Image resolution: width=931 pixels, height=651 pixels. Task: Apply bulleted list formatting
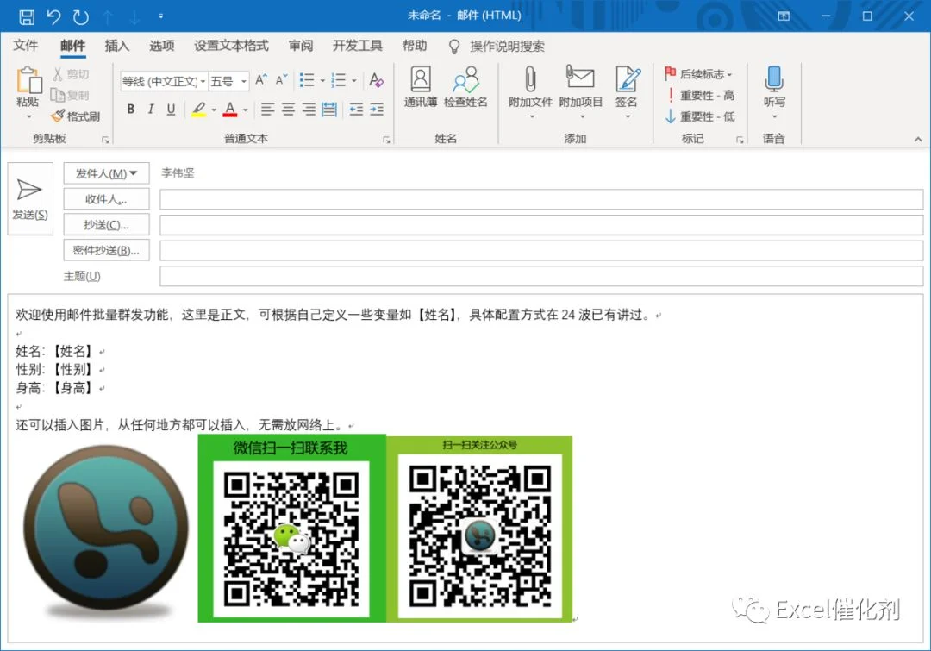pyautogui.click(x=307, y=80)
